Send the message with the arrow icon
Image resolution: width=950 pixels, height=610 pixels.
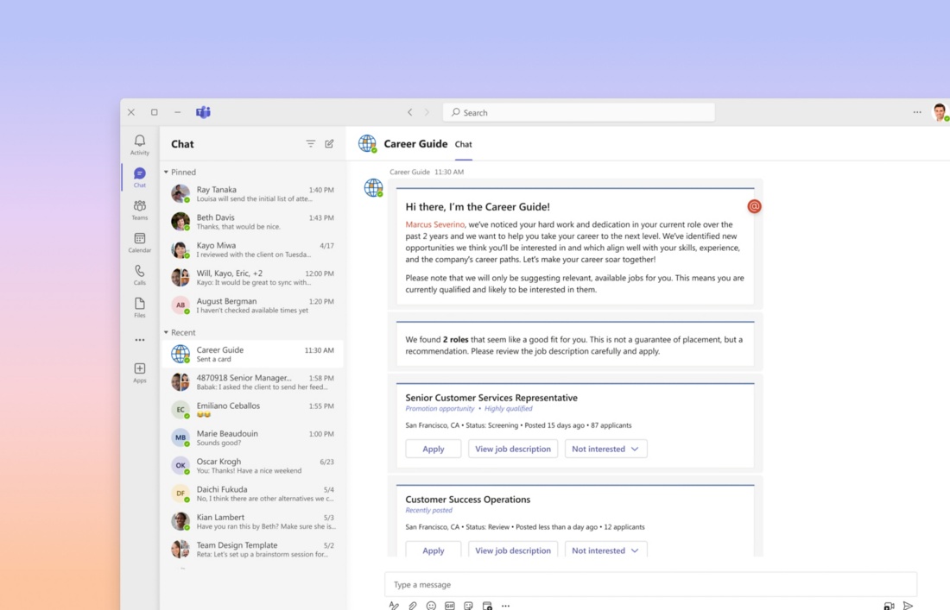908,605
